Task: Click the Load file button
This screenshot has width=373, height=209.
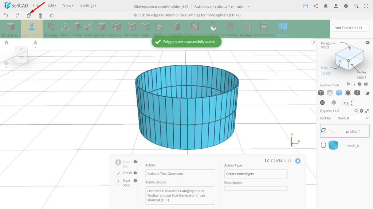Action: point(123,164)
